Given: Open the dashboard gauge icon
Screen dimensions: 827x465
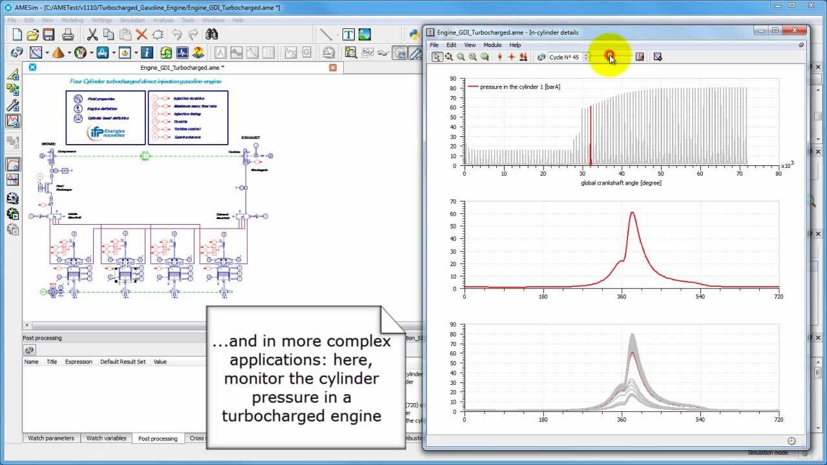Looking at the screenshot, I should coord(81,53).
